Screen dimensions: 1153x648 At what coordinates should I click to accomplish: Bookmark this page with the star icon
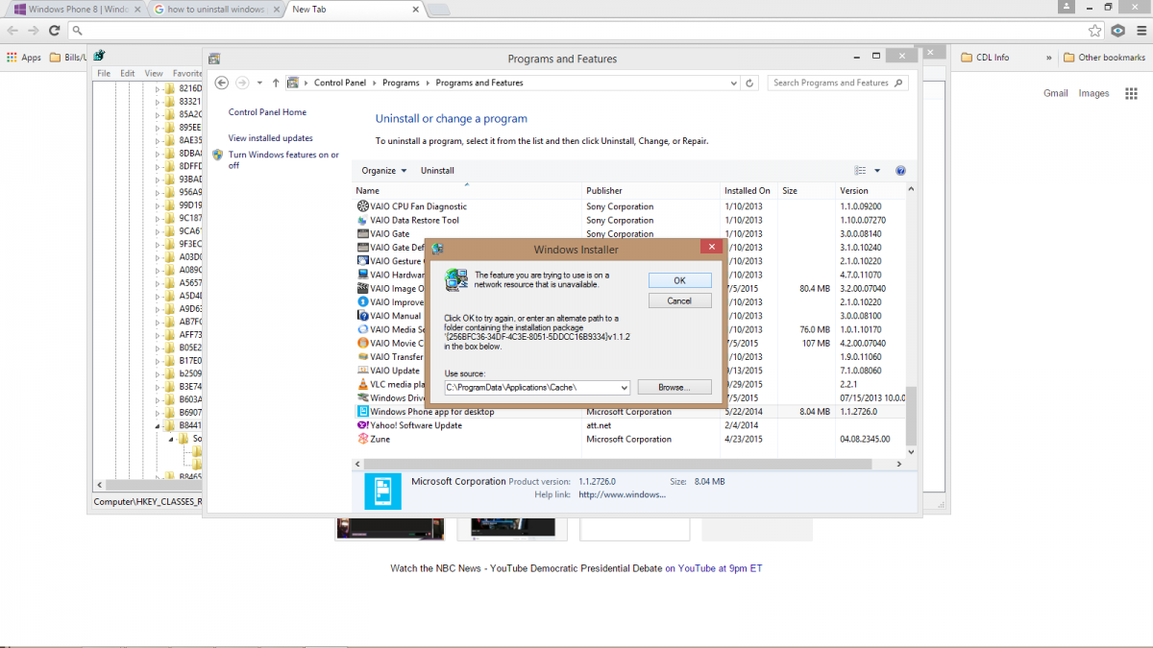click(x=1095, y=31)
